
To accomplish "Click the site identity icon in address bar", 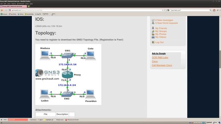I will coord(10,10).
